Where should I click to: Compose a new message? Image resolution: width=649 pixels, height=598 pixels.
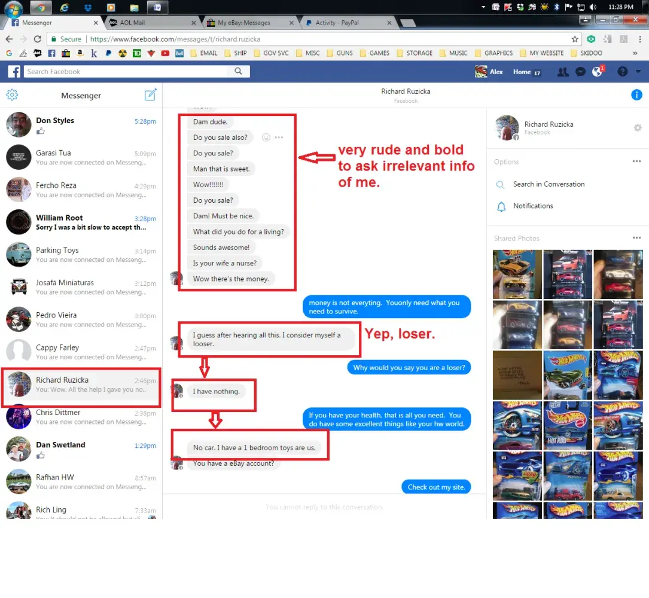[150, 94]
